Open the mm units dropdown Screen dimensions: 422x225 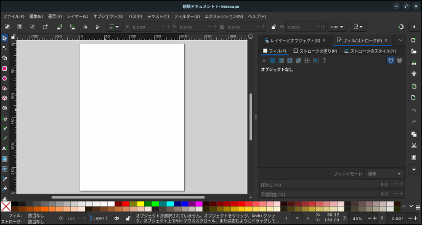(x=337, y=27)
